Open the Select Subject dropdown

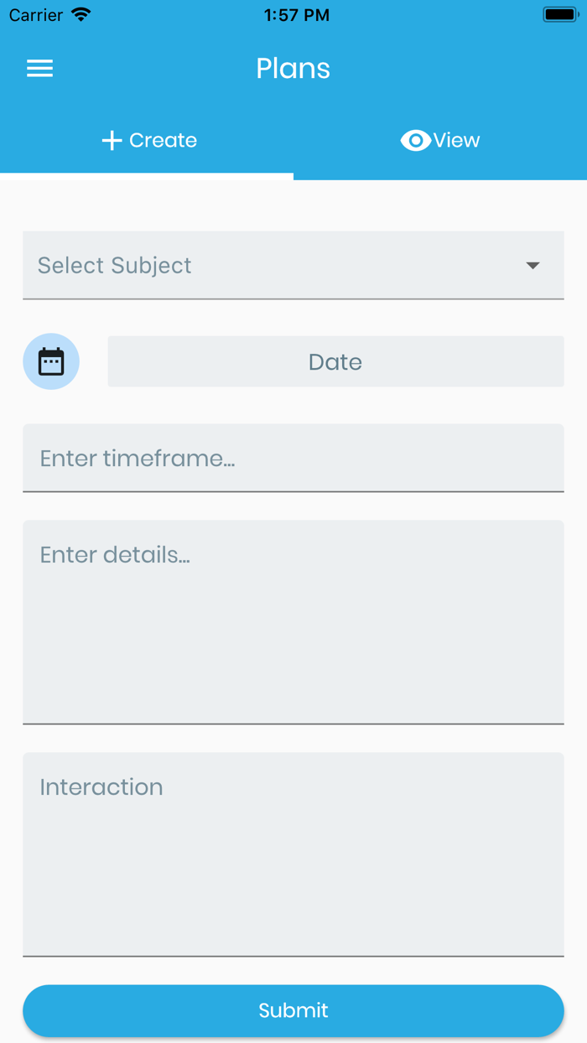pyautogui.click(x=293, y=265)
